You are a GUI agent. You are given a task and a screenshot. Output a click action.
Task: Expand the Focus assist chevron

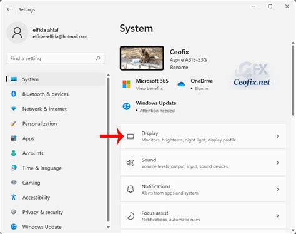click(x=277, y=216)
